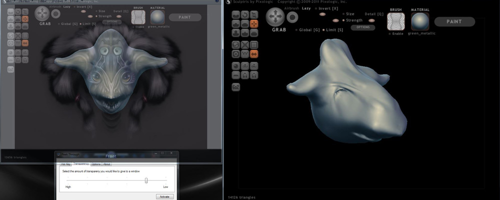Click "14126 triangles" status text
This screenshot has height=200, width=500.
(241, 198)
